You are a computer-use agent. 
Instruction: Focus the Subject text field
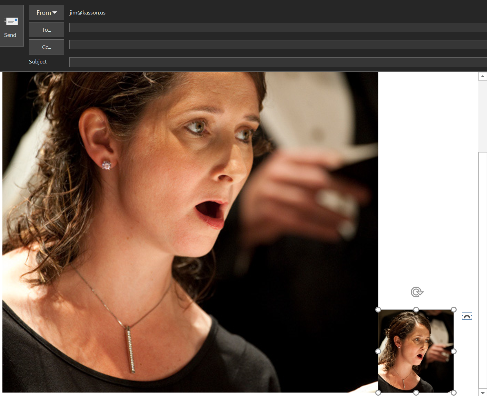pos(278,62)
